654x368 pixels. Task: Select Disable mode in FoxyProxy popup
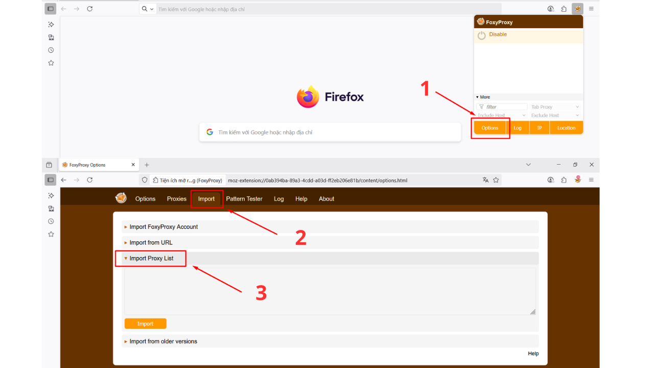coord(528,36)
